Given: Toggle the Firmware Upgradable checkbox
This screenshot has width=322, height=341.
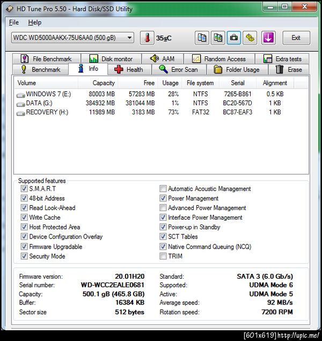Looking at the screenshot, I should [x=24, y=246].
